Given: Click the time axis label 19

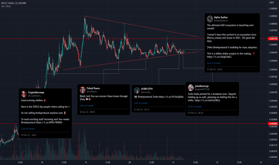Looking at the screenshot, I should coord(86,162).
